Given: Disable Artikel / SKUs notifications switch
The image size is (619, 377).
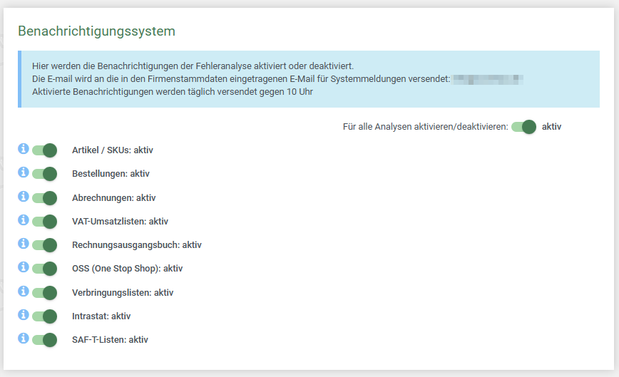Looking at the screenshot, I should (44, 150).
